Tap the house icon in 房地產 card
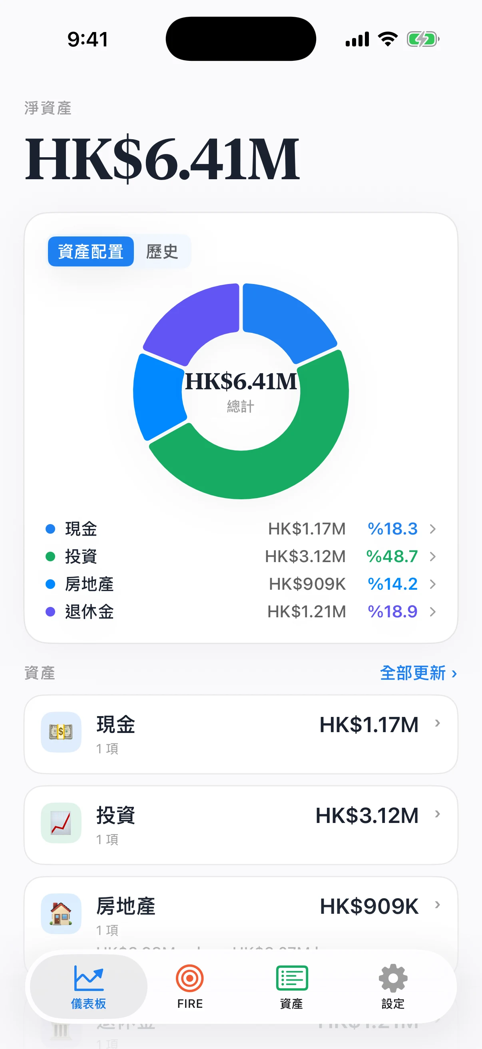The width and height of the screenshot is (482, 1049). pos(61,913)
